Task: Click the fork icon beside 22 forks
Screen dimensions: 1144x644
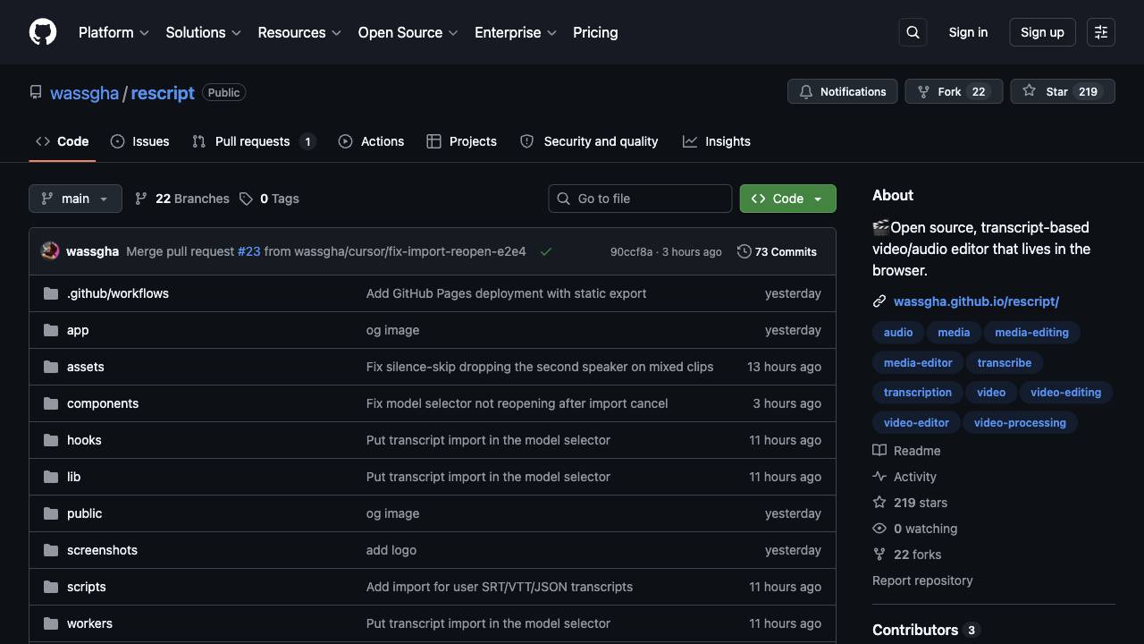Action: point(879,555)
